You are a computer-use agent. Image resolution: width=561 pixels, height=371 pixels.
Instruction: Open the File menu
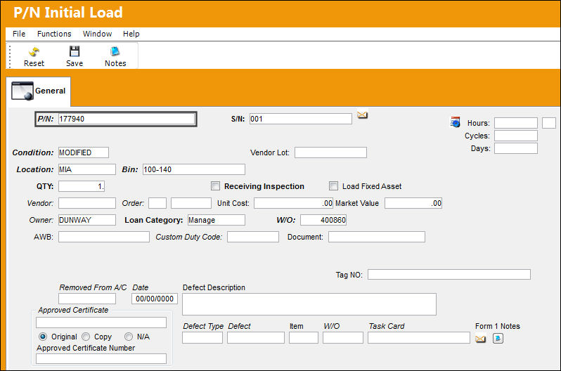click(19, 34)
